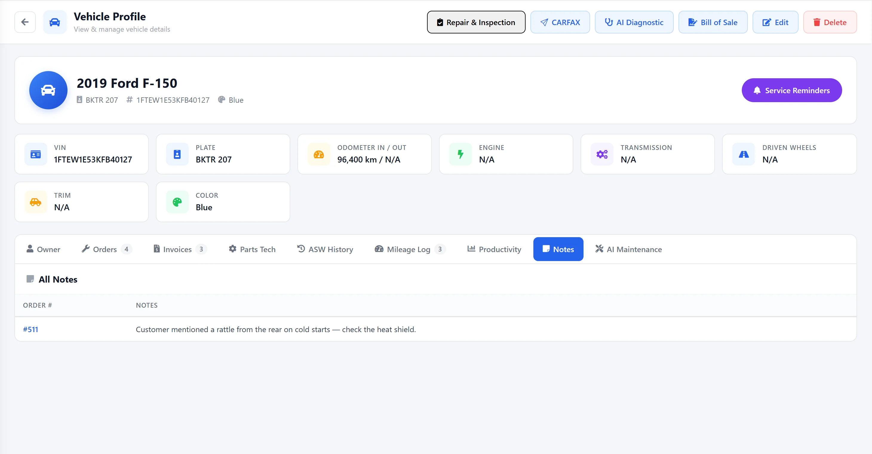Open the CARFAX report button
Viewport: 872px width, 454px height.
[560, 22]
